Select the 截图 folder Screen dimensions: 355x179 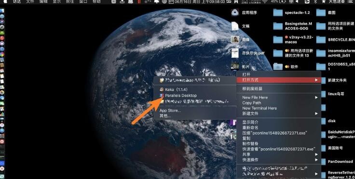[321, 13]
